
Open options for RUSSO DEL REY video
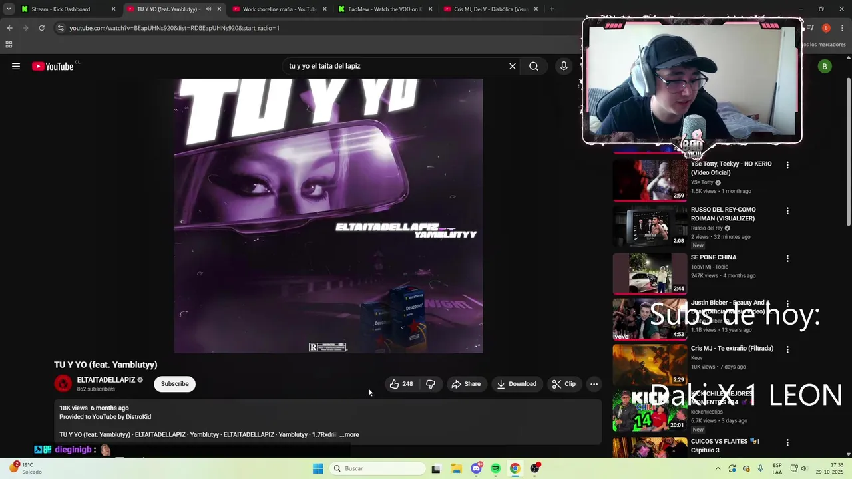point(787,211)
